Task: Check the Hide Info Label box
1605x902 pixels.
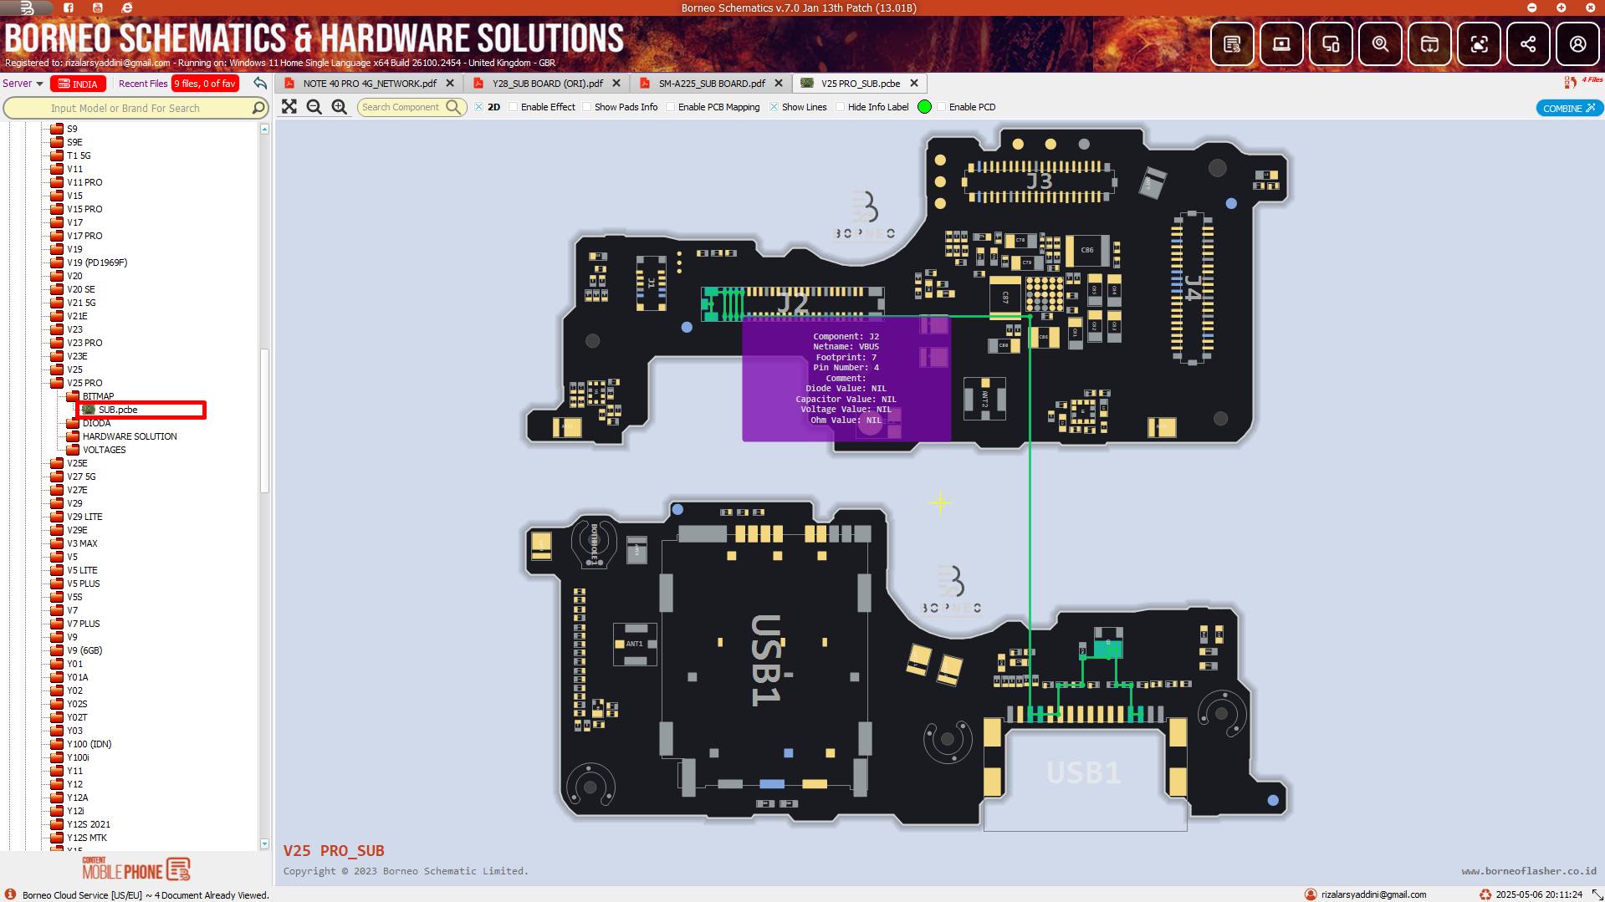Action: [x=841, y=107]
